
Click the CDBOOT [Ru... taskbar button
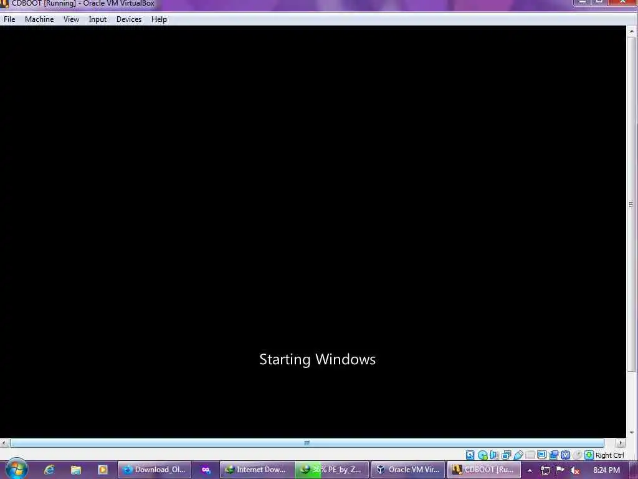[x=483, y=470]
